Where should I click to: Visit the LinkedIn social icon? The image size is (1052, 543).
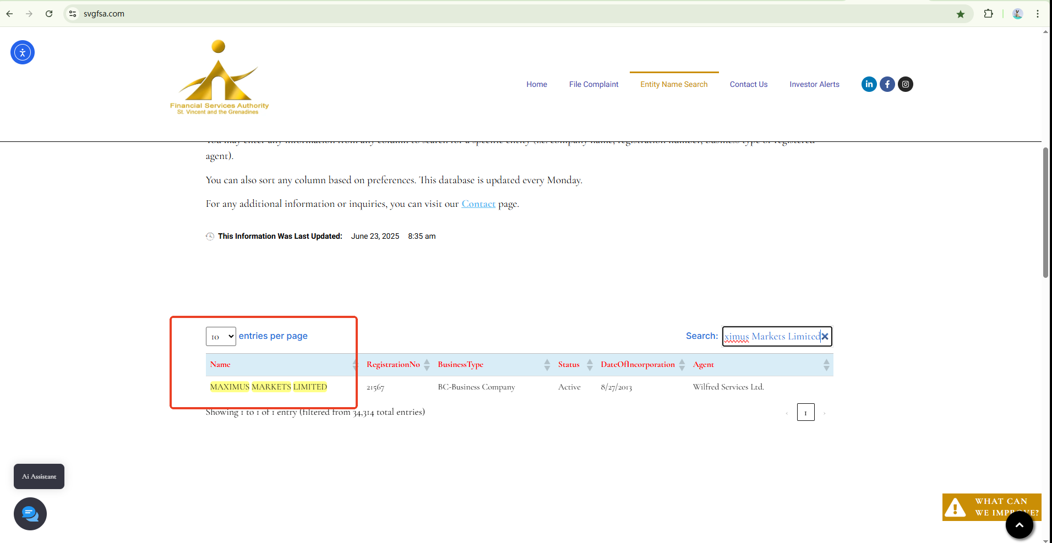tap(869, 84)
